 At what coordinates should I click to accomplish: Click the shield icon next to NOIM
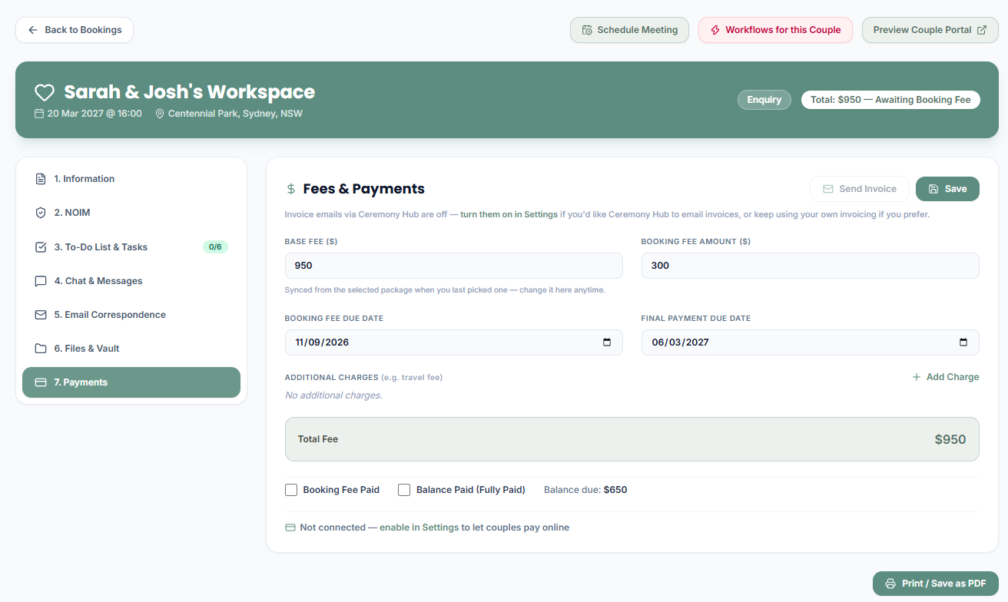click(x=41, y=213)
